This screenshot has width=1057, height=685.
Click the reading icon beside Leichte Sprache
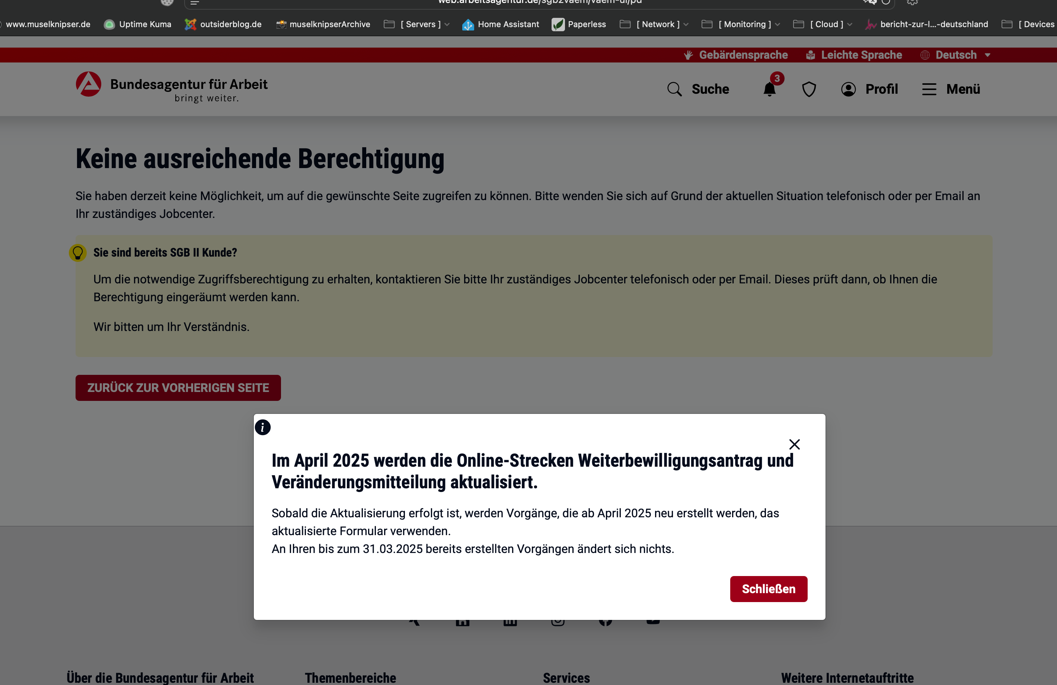point(810,55)
